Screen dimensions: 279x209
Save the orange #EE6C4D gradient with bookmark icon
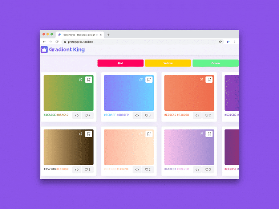pyautogui.click(x=209, y=80)
